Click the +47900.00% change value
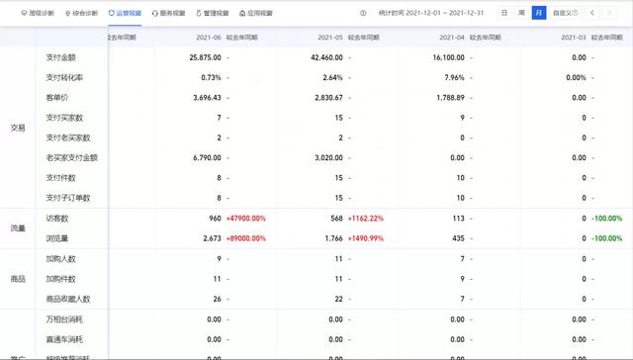This screenshot has height=360, width=633. coord(246,219)
